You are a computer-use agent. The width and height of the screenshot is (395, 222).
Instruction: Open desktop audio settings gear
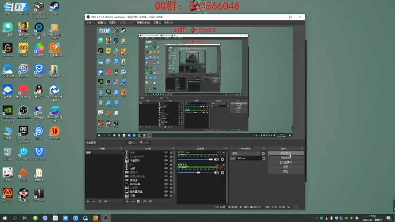(223, 173)
